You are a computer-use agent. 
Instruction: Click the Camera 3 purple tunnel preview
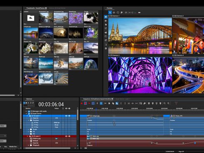140,75
